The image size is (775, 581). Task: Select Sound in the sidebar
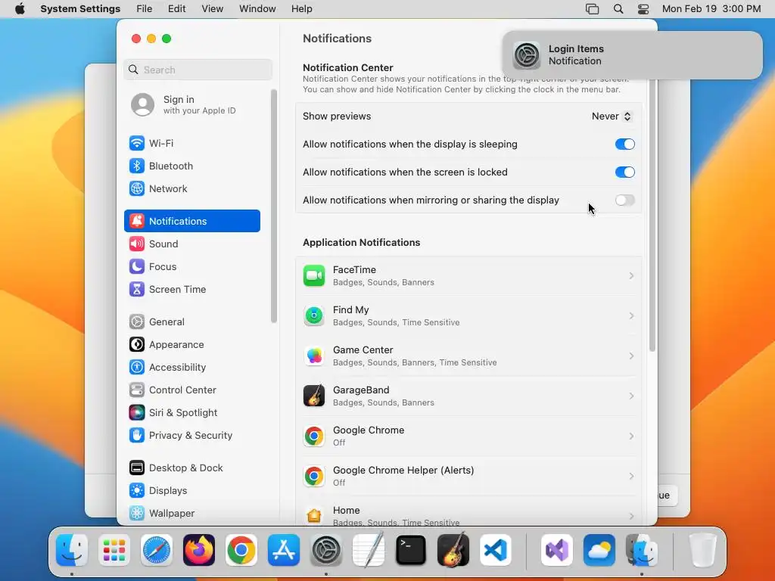coord(191,244)
